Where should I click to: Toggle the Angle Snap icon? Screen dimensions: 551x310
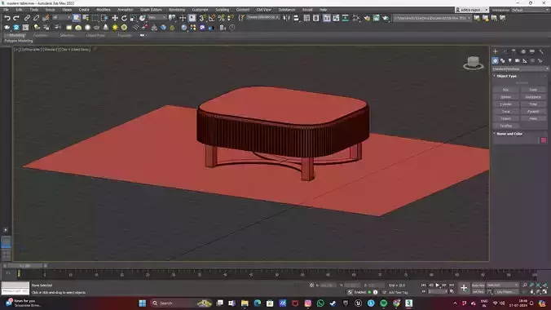pos(212,18)
